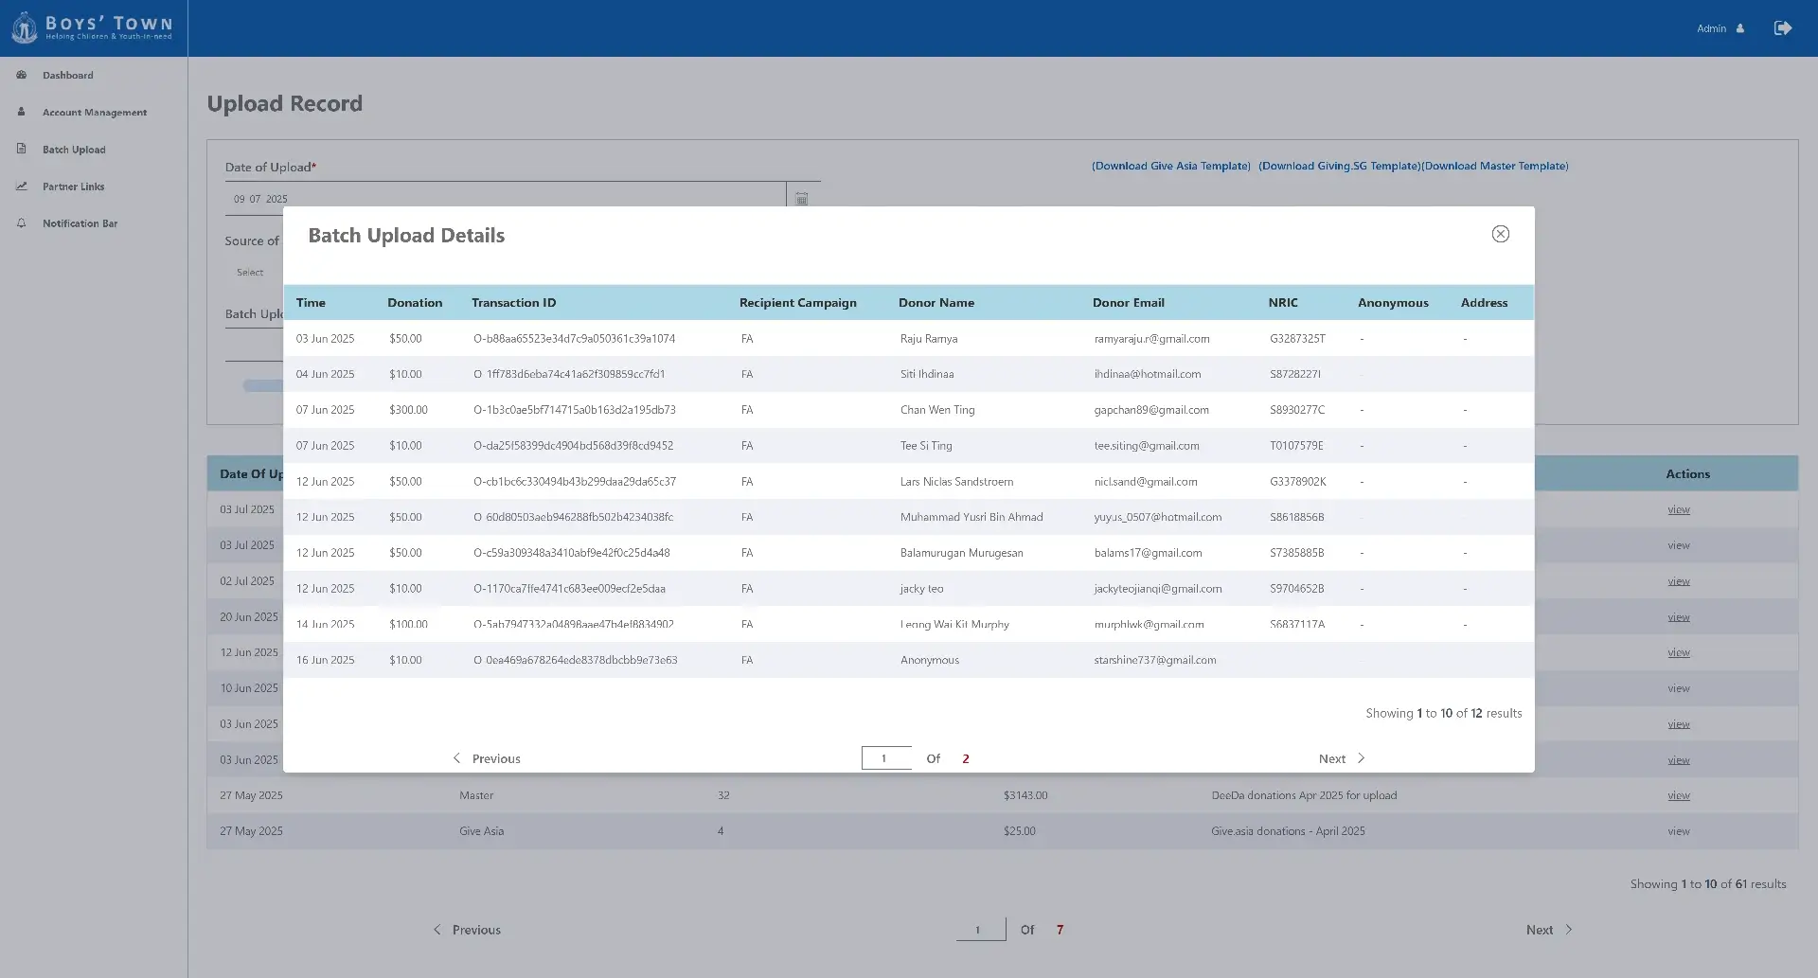Click the Boys' Town logo
The image size is (1818, 978).
point(93,27)
